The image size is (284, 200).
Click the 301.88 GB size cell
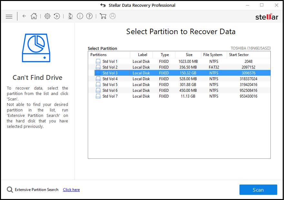[188, 85]
